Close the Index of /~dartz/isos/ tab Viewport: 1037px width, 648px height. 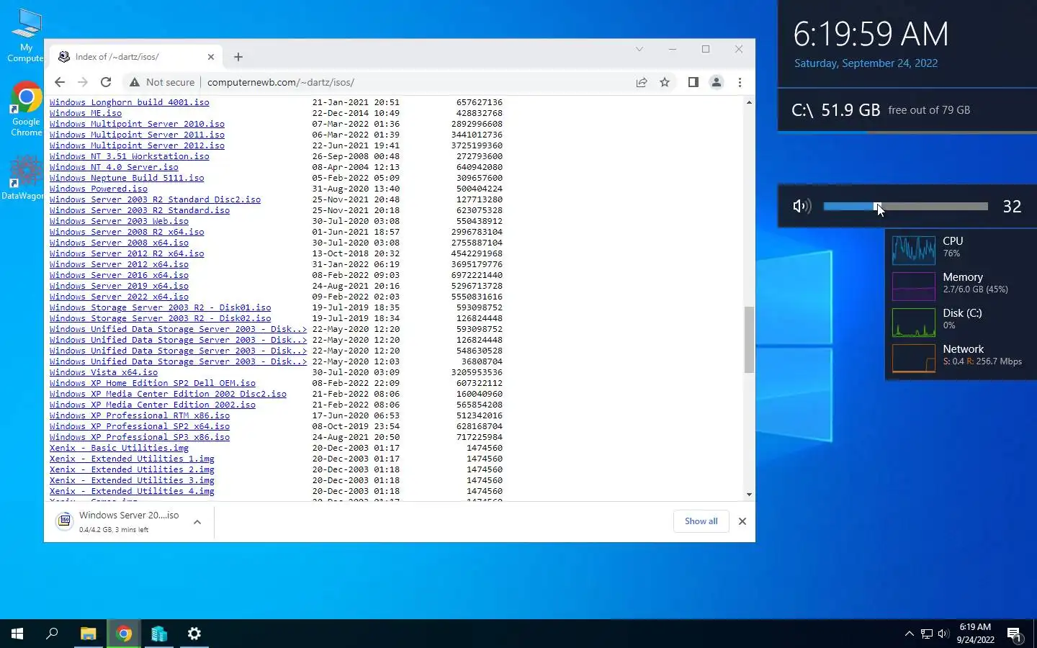pos(211,57)
